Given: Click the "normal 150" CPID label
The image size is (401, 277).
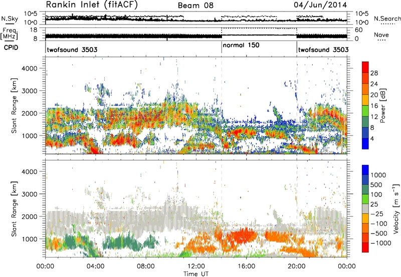Looking at the screenshot, I should click(241, 45).
